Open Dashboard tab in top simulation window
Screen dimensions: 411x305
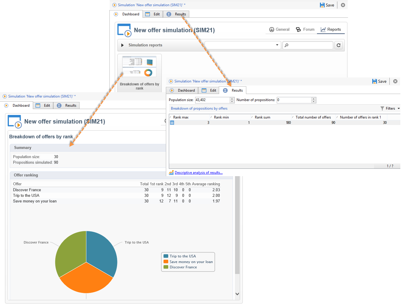pos(127,14)
